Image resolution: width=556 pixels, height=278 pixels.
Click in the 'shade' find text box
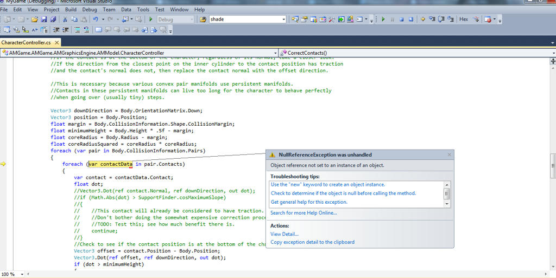tap(245, 20)
